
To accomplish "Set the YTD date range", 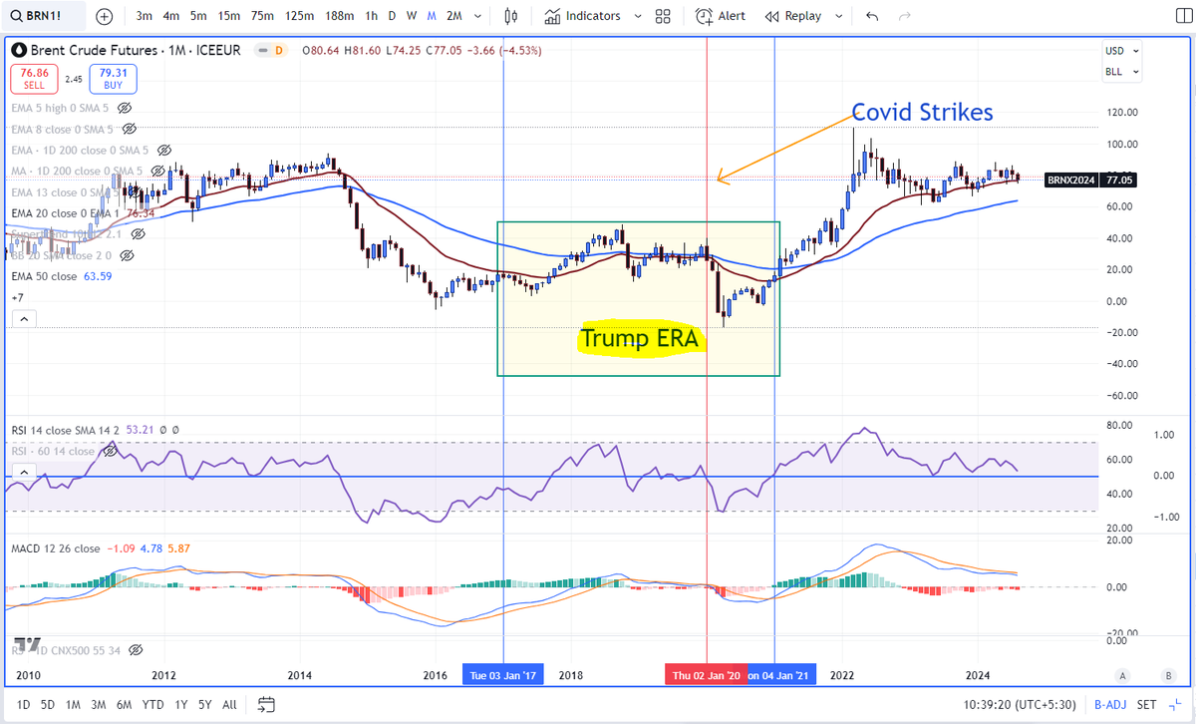I will [x=152, y=704].
